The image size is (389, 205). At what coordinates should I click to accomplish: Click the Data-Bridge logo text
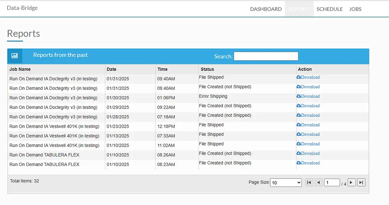[x=22, y=8]
